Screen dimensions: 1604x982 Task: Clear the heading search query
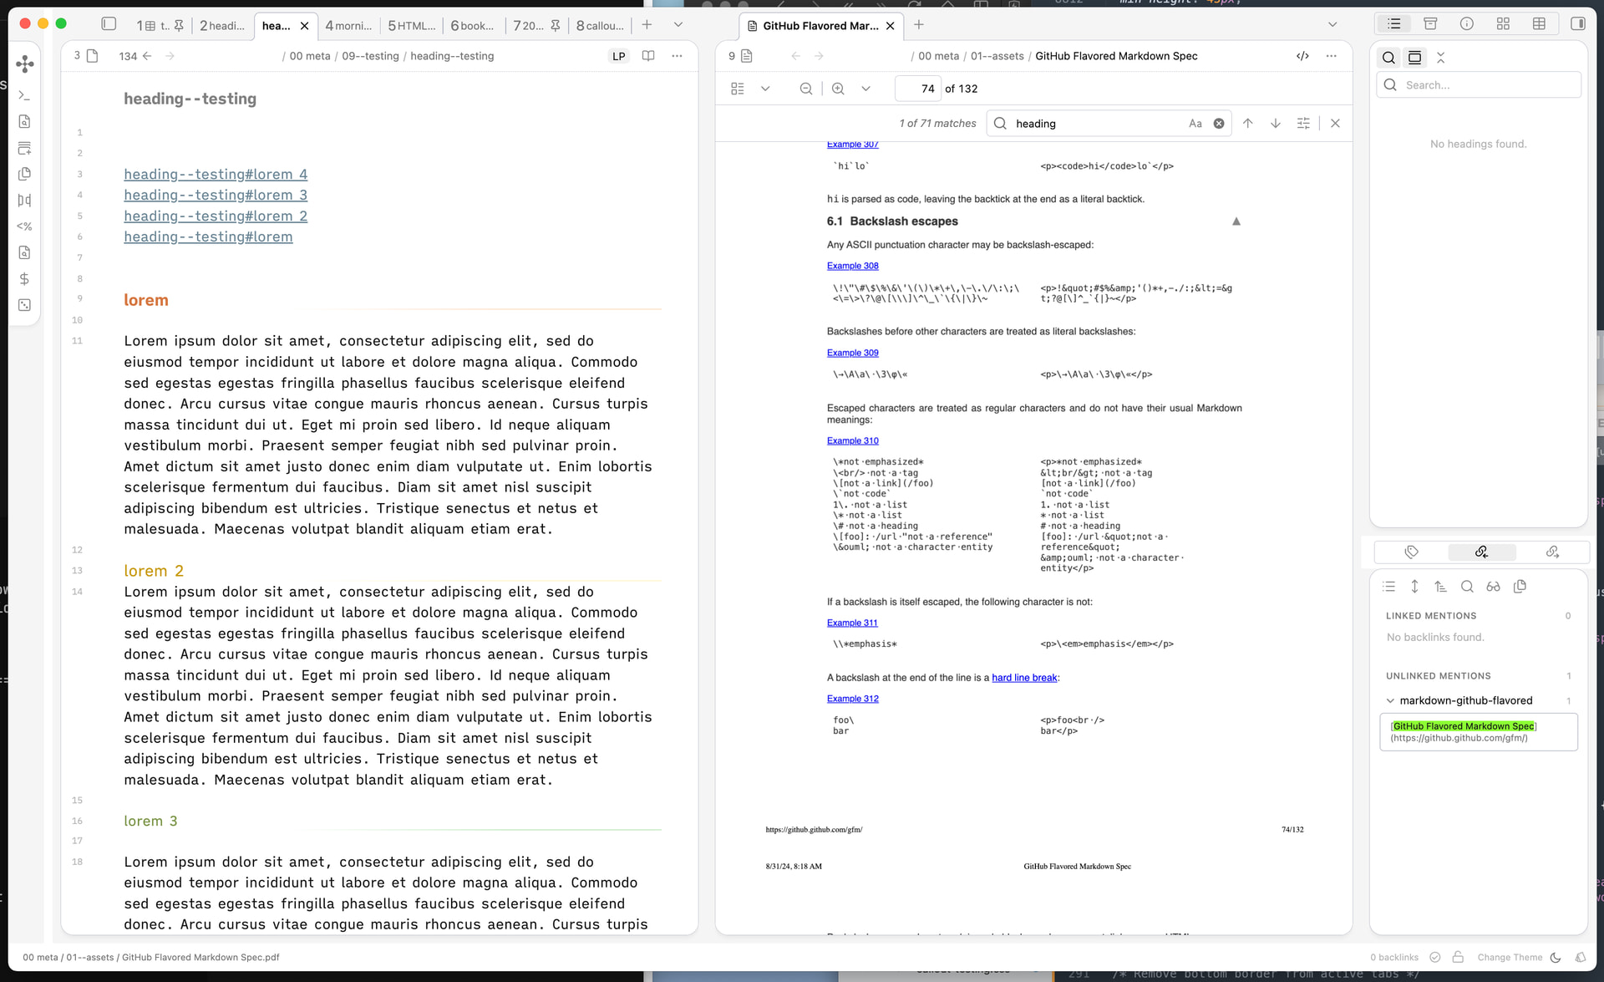pyautogui.click(x=1219, y=124)
